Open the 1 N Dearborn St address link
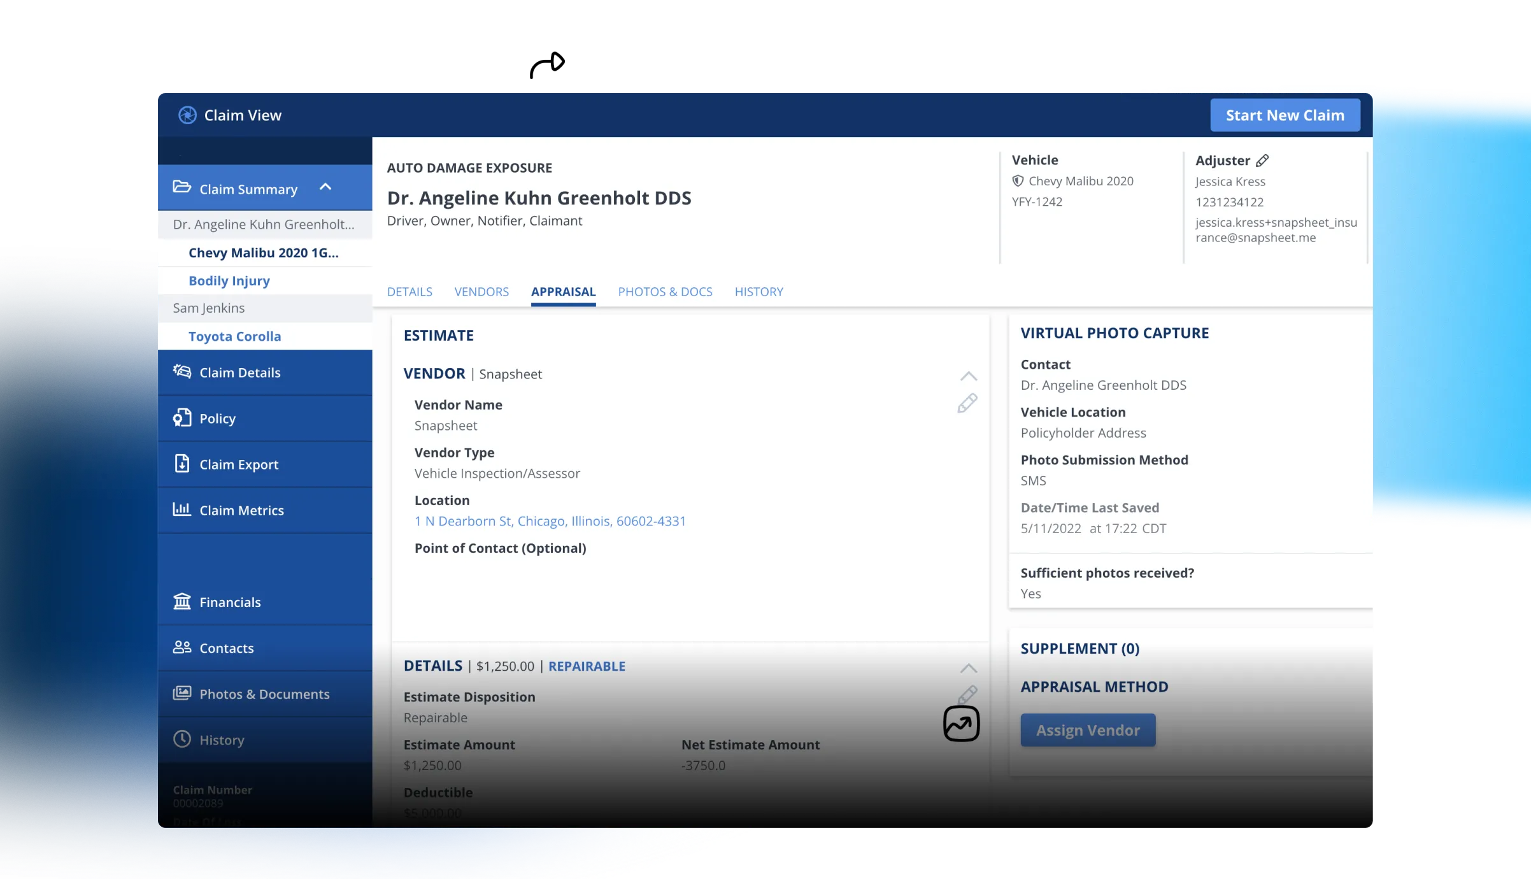 550,521
